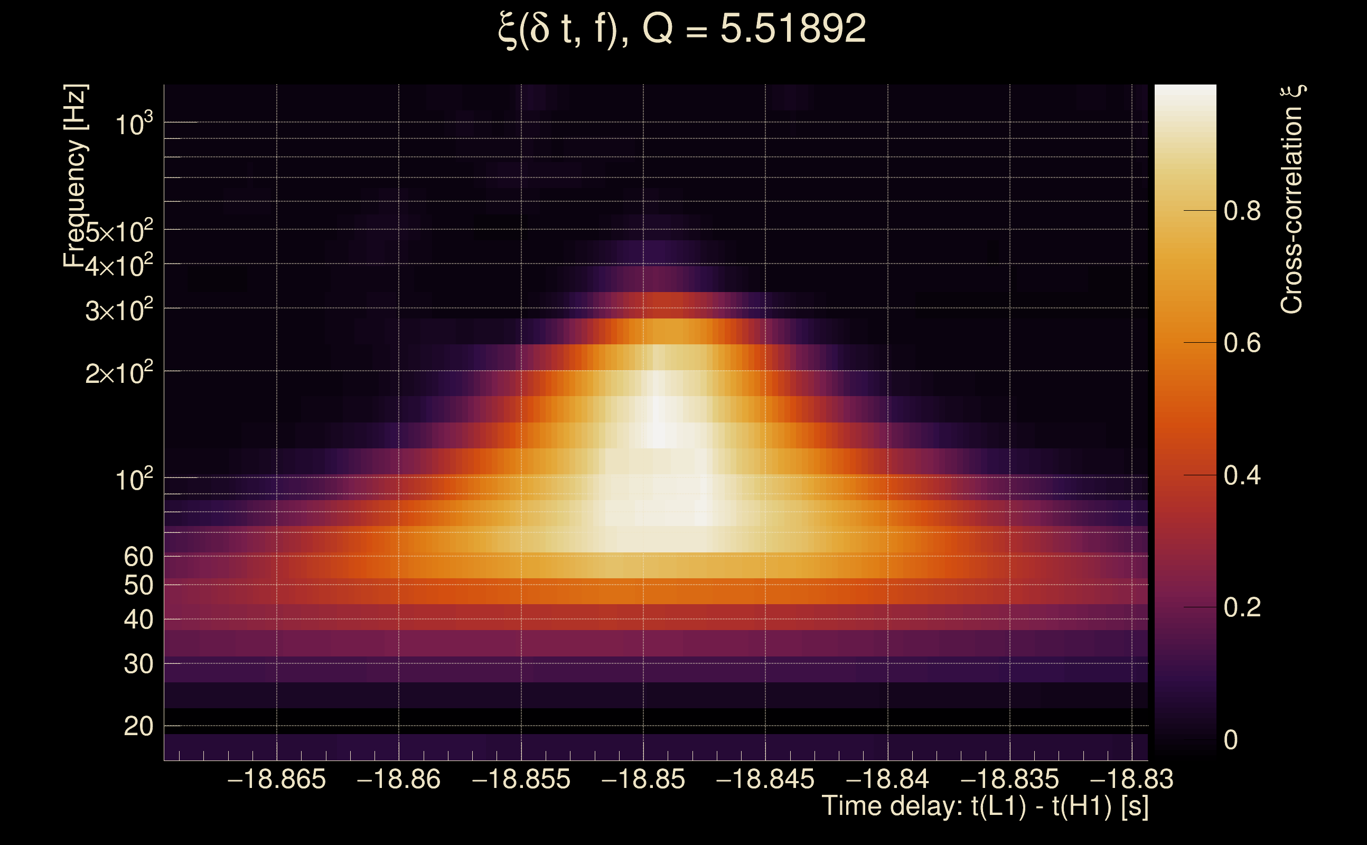Click the 0.2 label on the colorbar
Image resolution: width=1367 pixels, height=845 pixels.
(x=1242, y=607)
